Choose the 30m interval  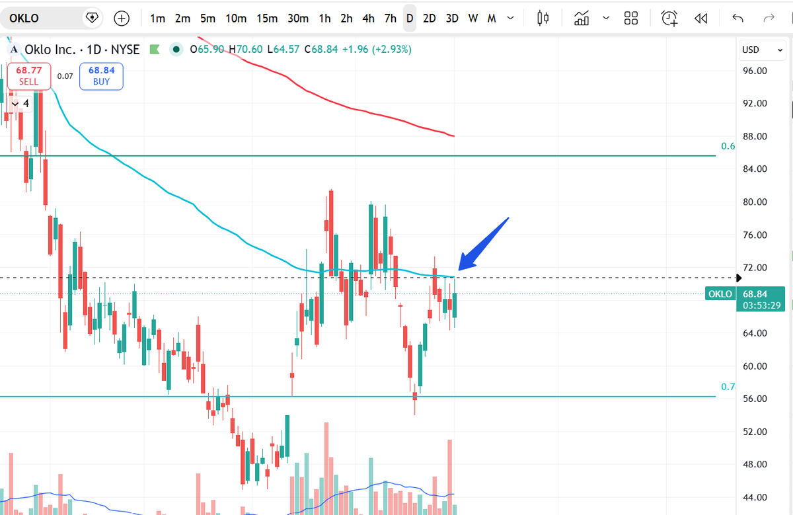pyautogui.click(x=298, y=18)
